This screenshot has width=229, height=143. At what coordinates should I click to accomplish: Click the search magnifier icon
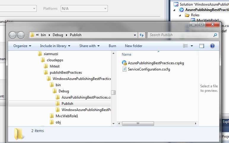[x=215, y=35]
